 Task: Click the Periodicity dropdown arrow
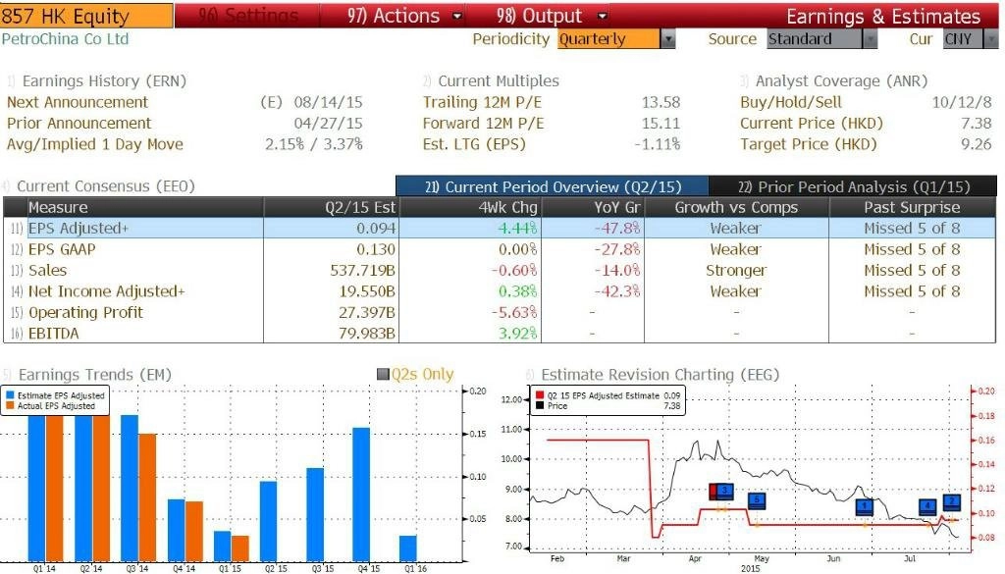point(667,39)
